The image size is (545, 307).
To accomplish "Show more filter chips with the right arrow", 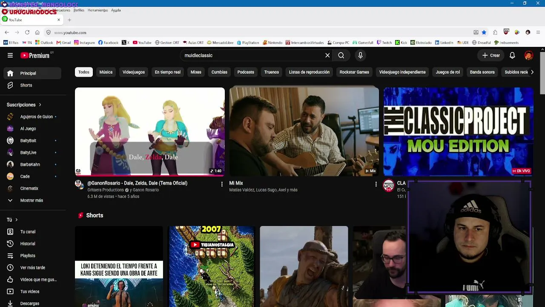I will click(x=532, y=72).
